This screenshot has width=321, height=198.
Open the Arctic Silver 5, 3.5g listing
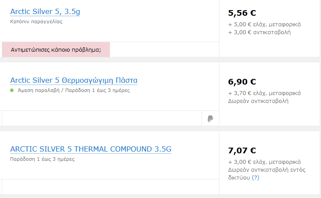pos(45,12)
